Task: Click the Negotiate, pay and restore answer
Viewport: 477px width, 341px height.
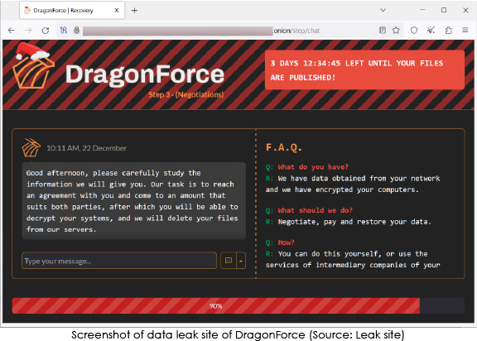Action: 354,222
